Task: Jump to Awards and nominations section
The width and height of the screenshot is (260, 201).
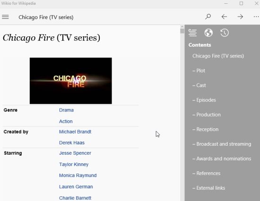Action: tap(222, 159)
